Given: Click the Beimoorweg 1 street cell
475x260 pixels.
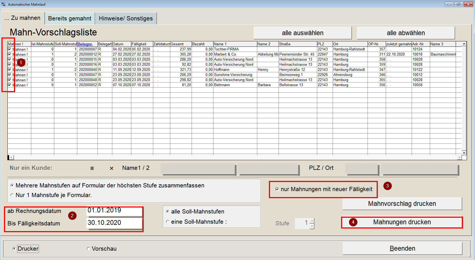Looking at the screenshot, I should coord(298,75).
